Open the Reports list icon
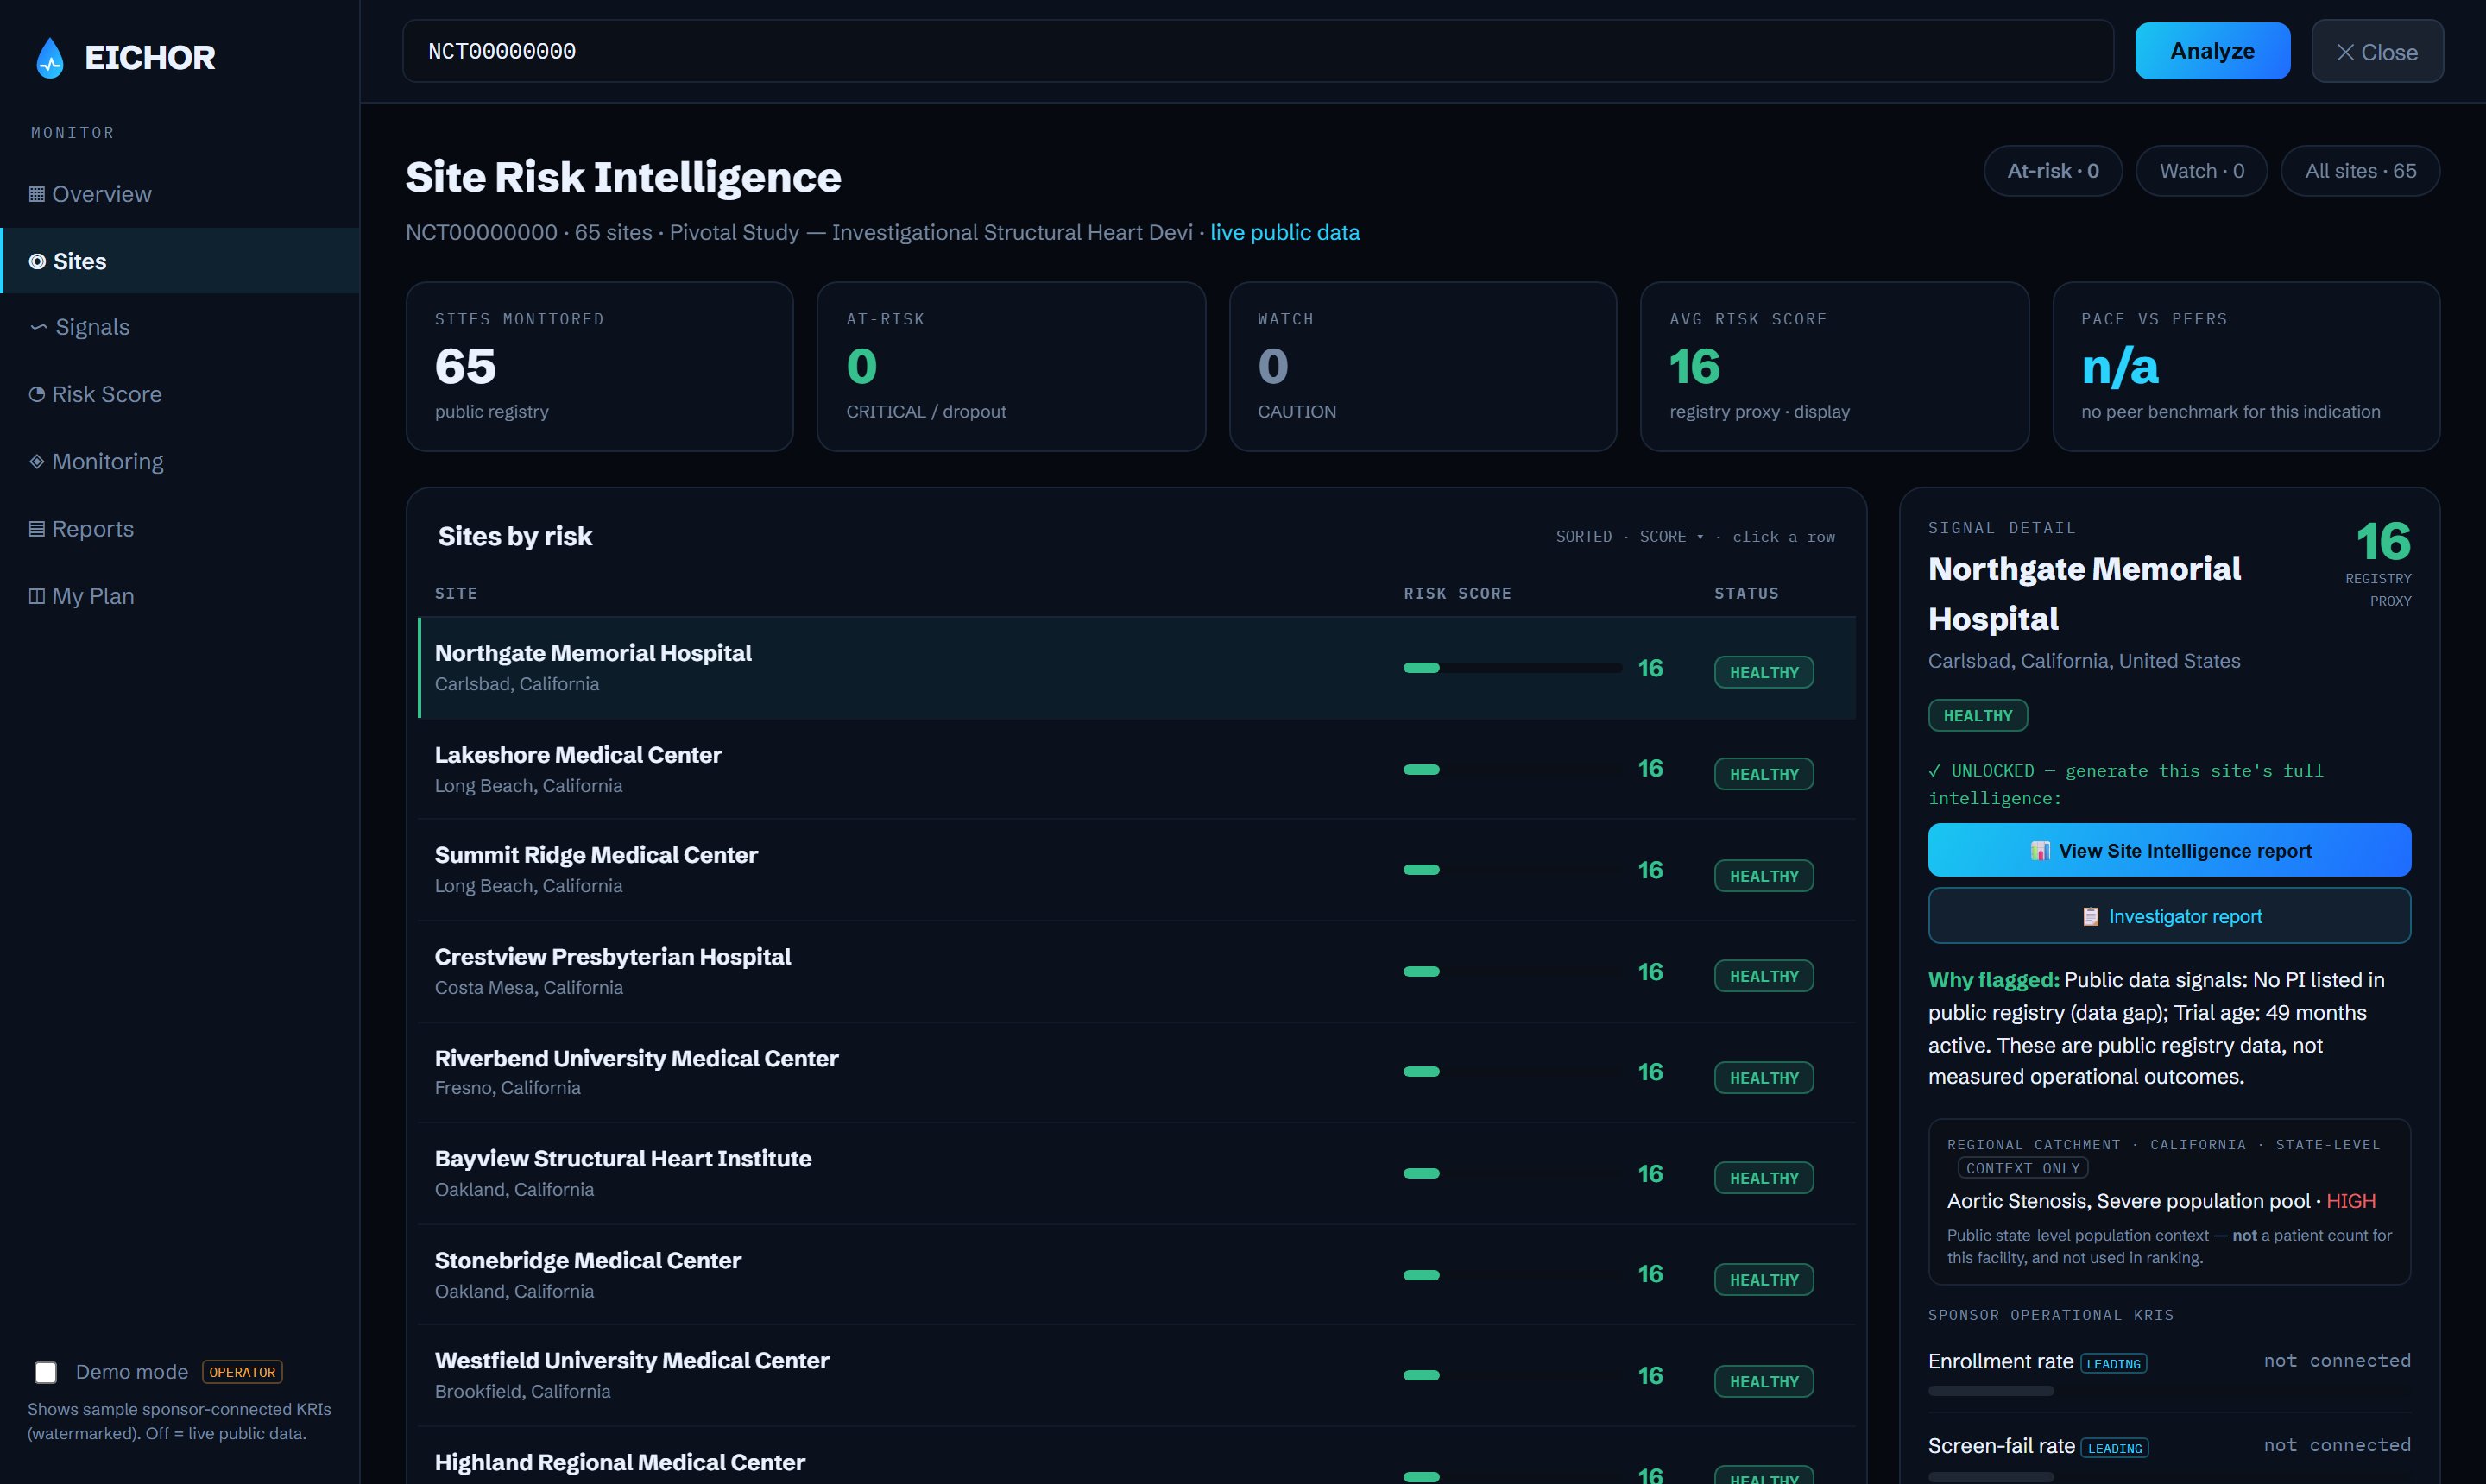The width and height of the screenshot is (2486, 1484). pyautogui.click(x=37, y=528)
